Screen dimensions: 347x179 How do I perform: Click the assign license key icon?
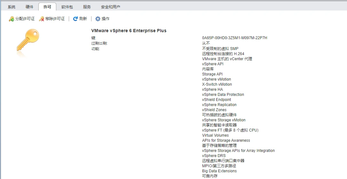(12, 19)
